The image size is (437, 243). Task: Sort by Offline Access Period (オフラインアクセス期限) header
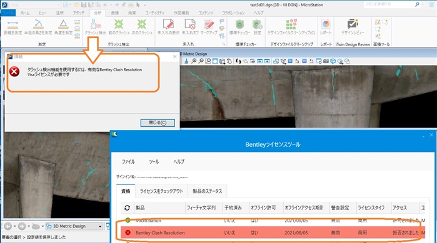pyautogui.click(x=306, y=207)
